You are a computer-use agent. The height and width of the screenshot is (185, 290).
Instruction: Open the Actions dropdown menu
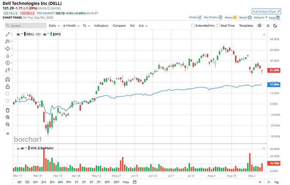tap(260, 18)
